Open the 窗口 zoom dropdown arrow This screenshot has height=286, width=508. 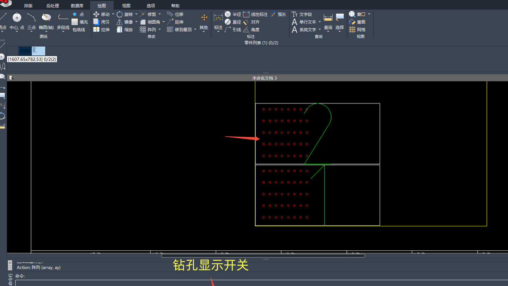[x=369, y=14]
